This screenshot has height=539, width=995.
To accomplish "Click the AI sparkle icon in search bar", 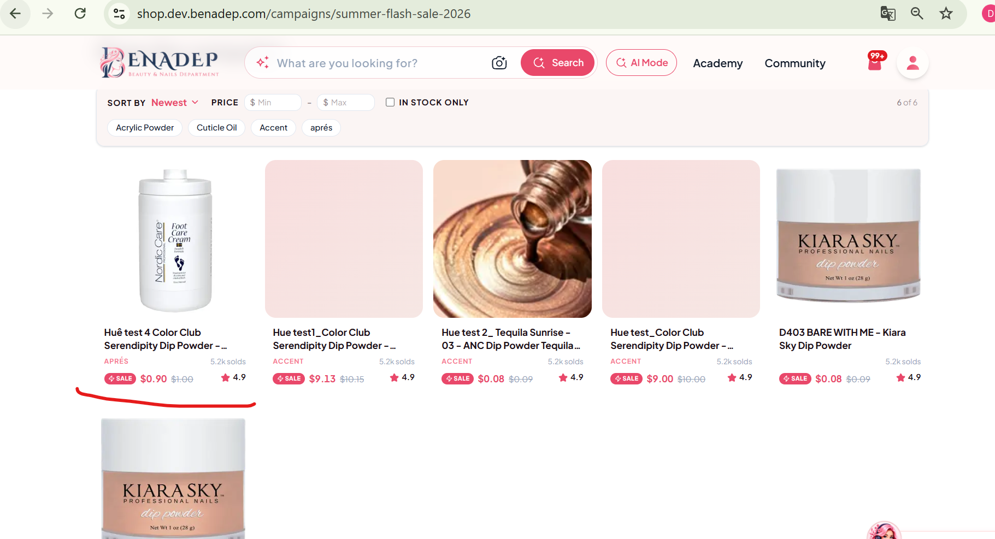I will [262, 63].
